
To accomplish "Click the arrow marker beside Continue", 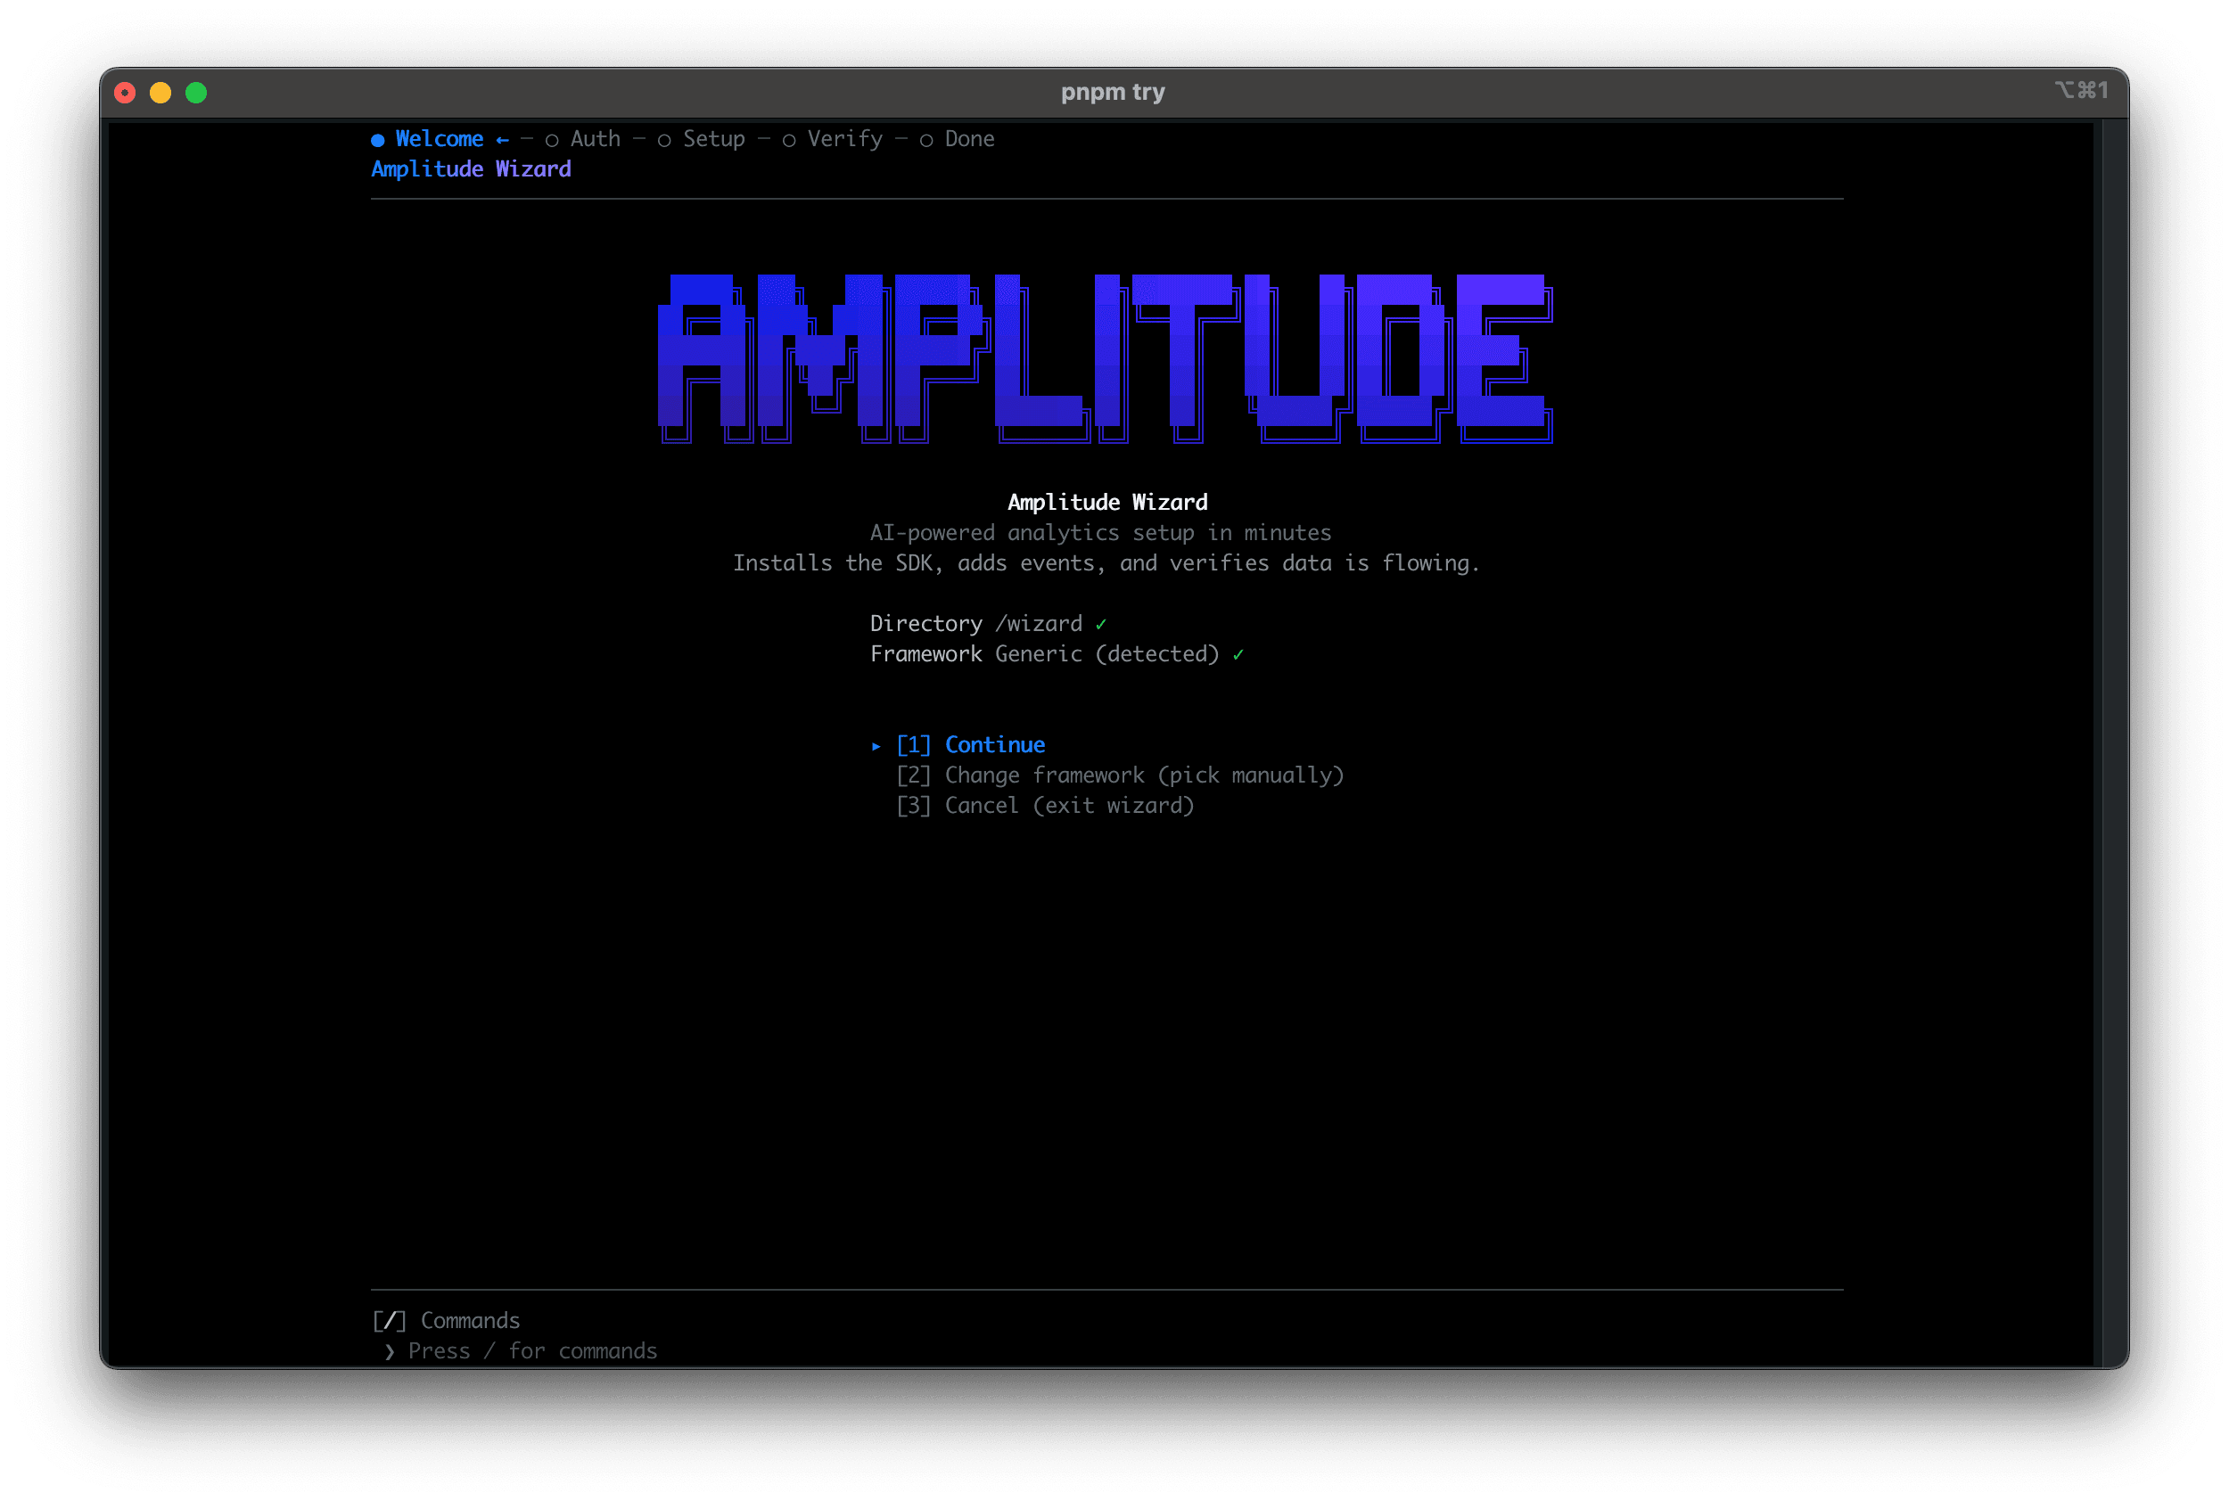I will point(876,746).
